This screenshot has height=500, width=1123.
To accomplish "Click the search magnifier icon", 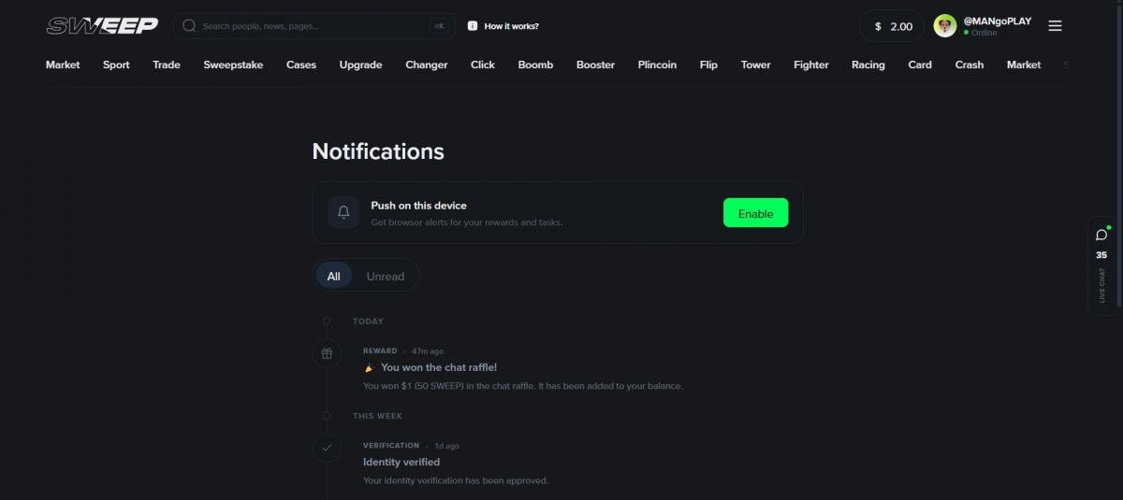I will pos(190,26).
